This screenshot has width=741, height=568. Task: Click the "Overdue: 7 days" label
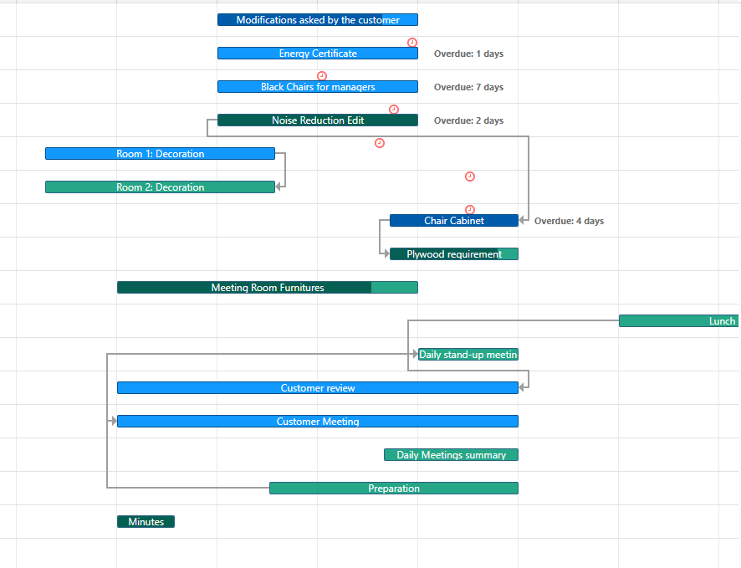[x=468, y=86]
